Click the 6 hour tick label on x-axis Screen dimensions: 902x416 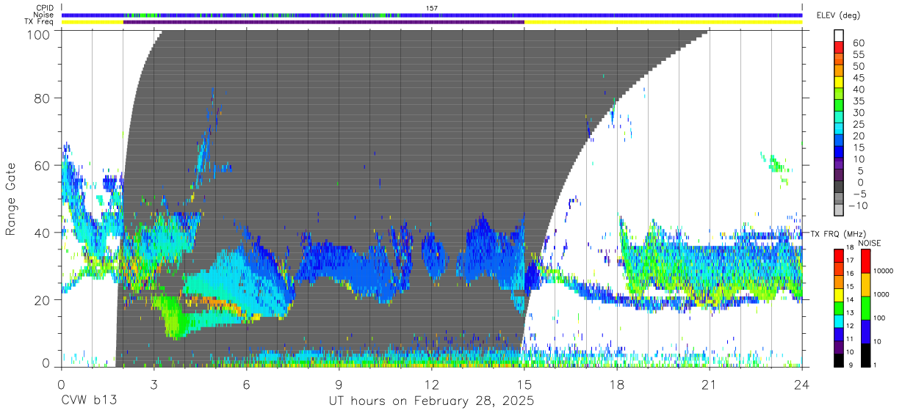(246, 385)
